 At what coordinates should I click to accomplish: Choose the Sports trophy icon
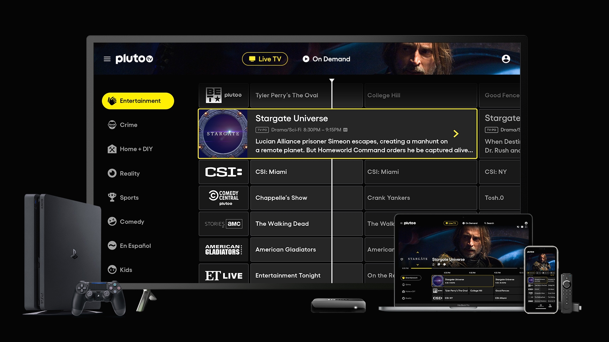(x=112, y=197)
